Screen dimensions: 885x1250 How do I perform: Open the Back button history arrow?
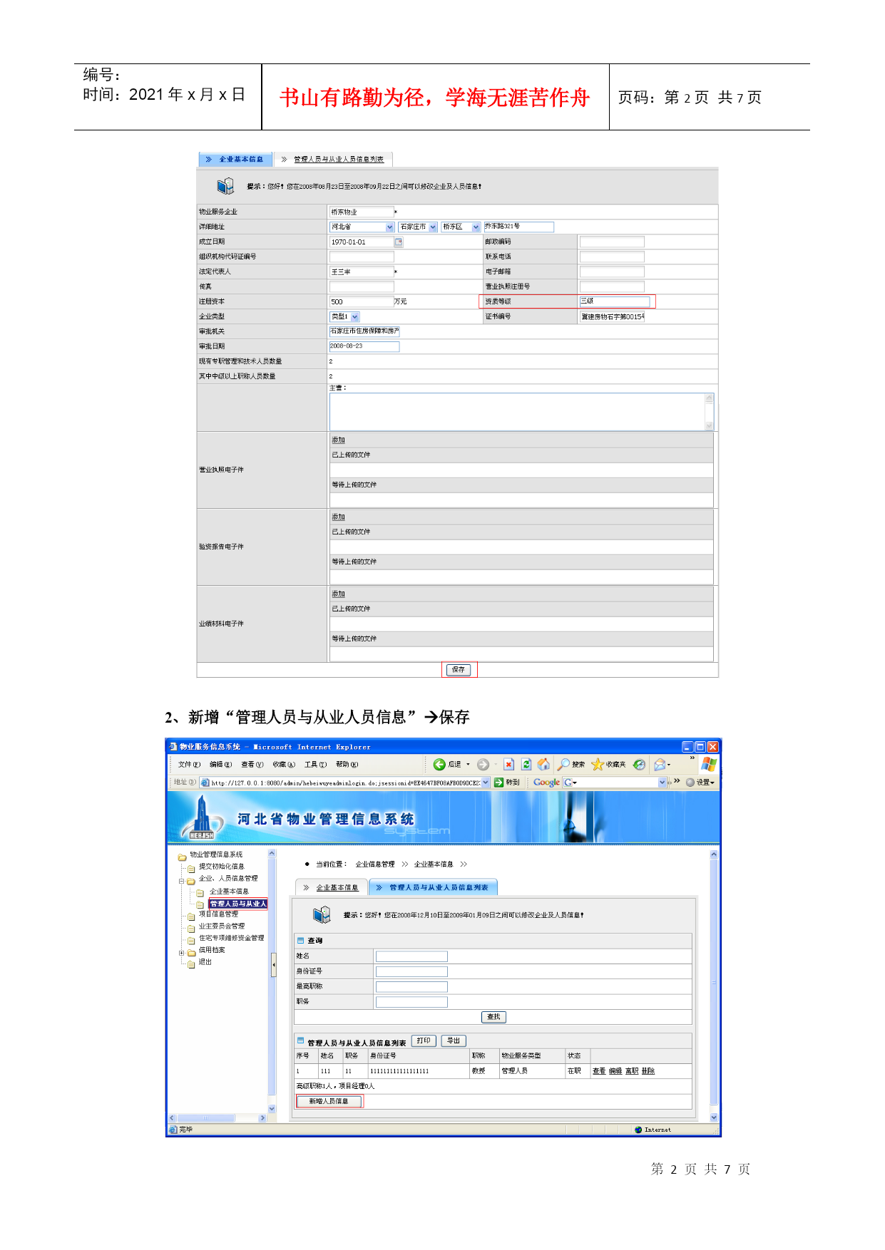[x=468, y=765]
